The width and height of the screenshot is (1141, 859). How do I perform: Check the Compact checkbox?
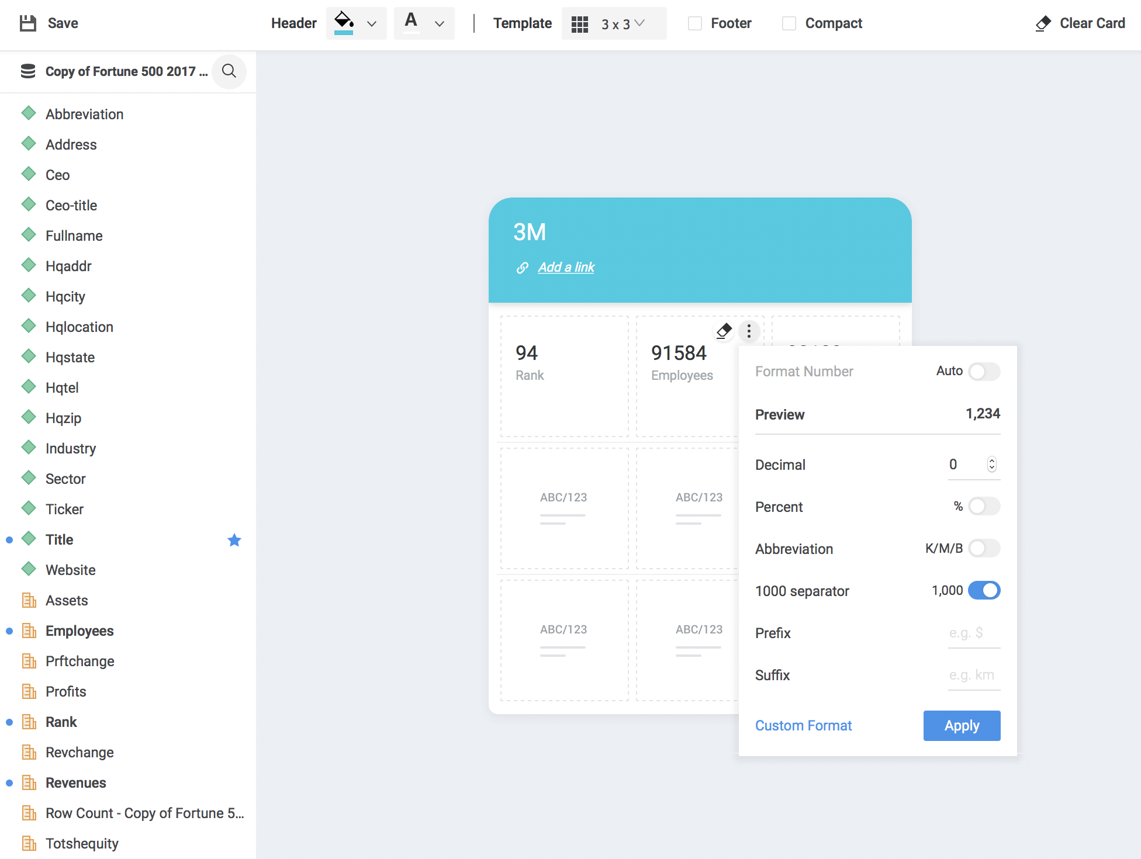point(789,23)
